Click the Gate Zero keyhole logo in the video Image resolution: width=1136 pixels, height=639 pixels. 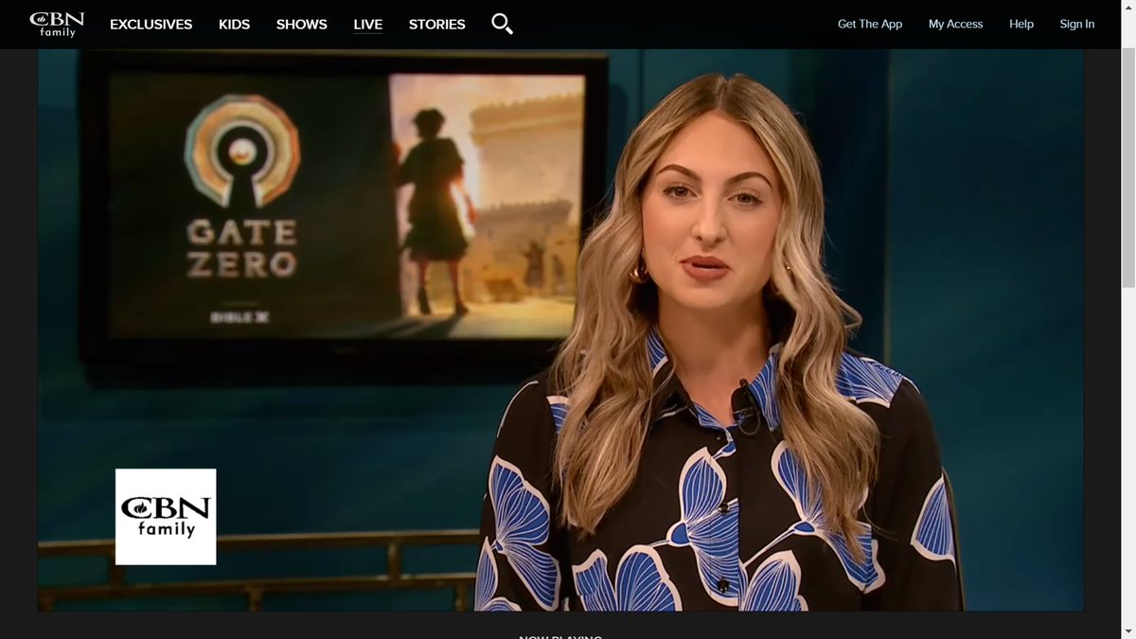point(244,156)
